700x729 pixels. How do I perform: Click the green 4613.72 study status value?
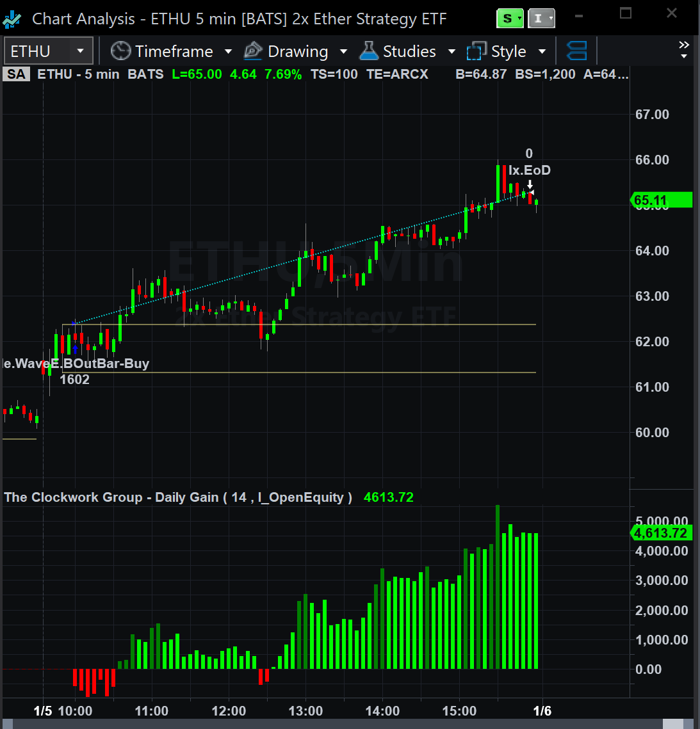pyautogui.click(x=388, y=497)
